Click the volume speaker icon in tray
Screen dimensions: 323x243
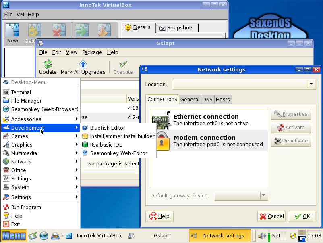coord(262,236)
